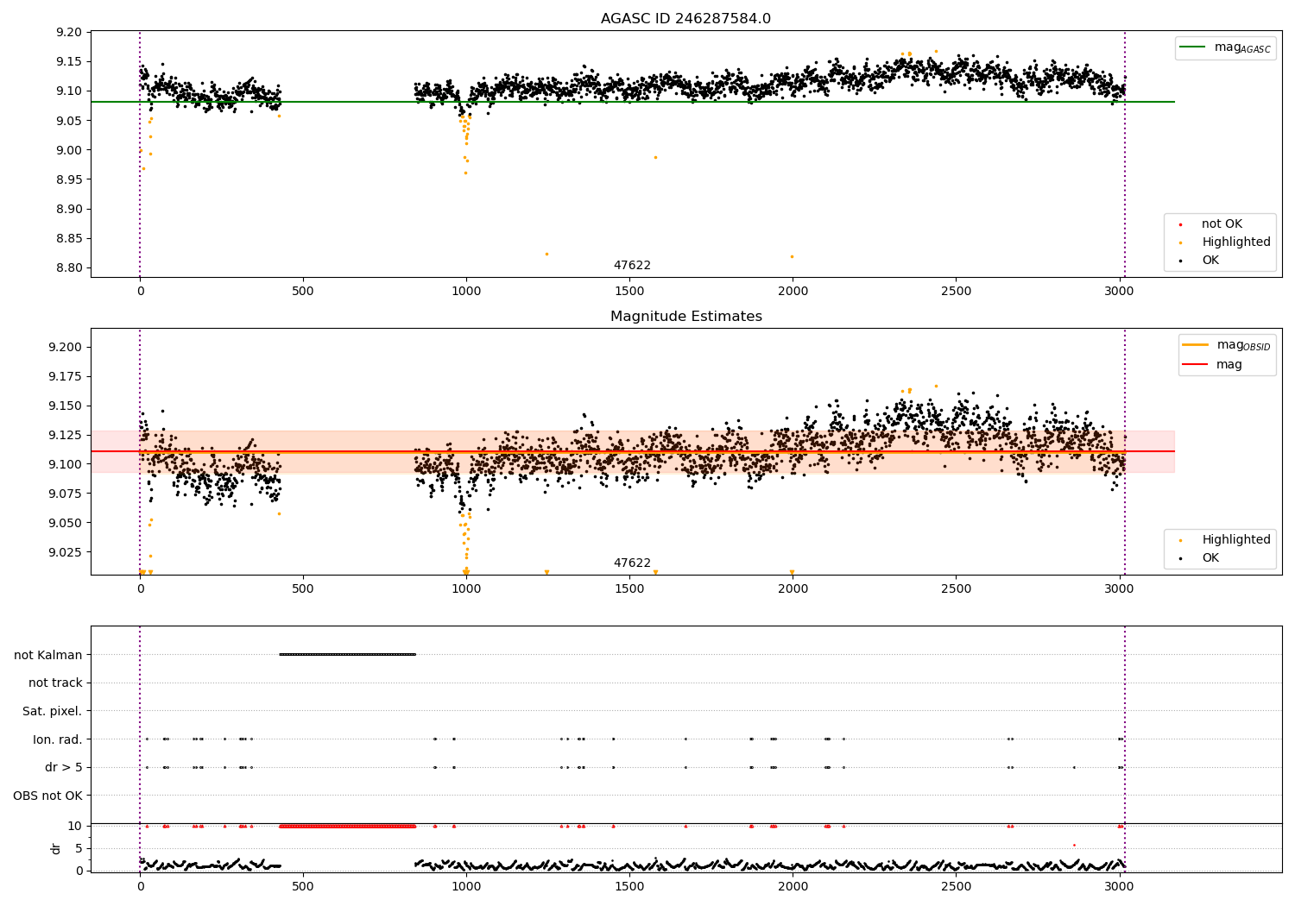Click the '47622' label in Magnitude Estimates plot
1295x906 pixels.
[632, 563]
